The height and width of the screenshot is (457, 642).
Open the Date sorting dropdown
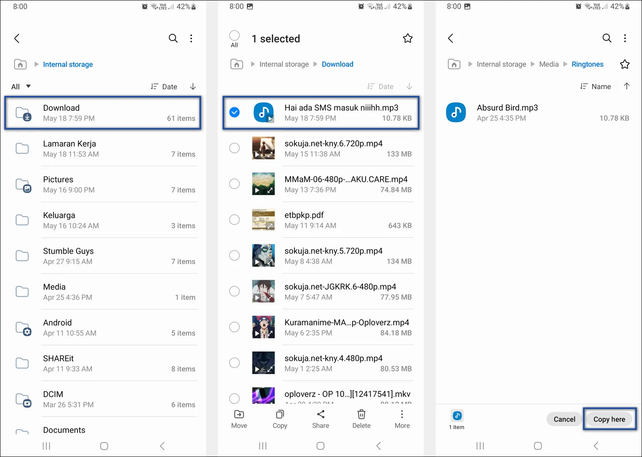(x=164, y=86)
